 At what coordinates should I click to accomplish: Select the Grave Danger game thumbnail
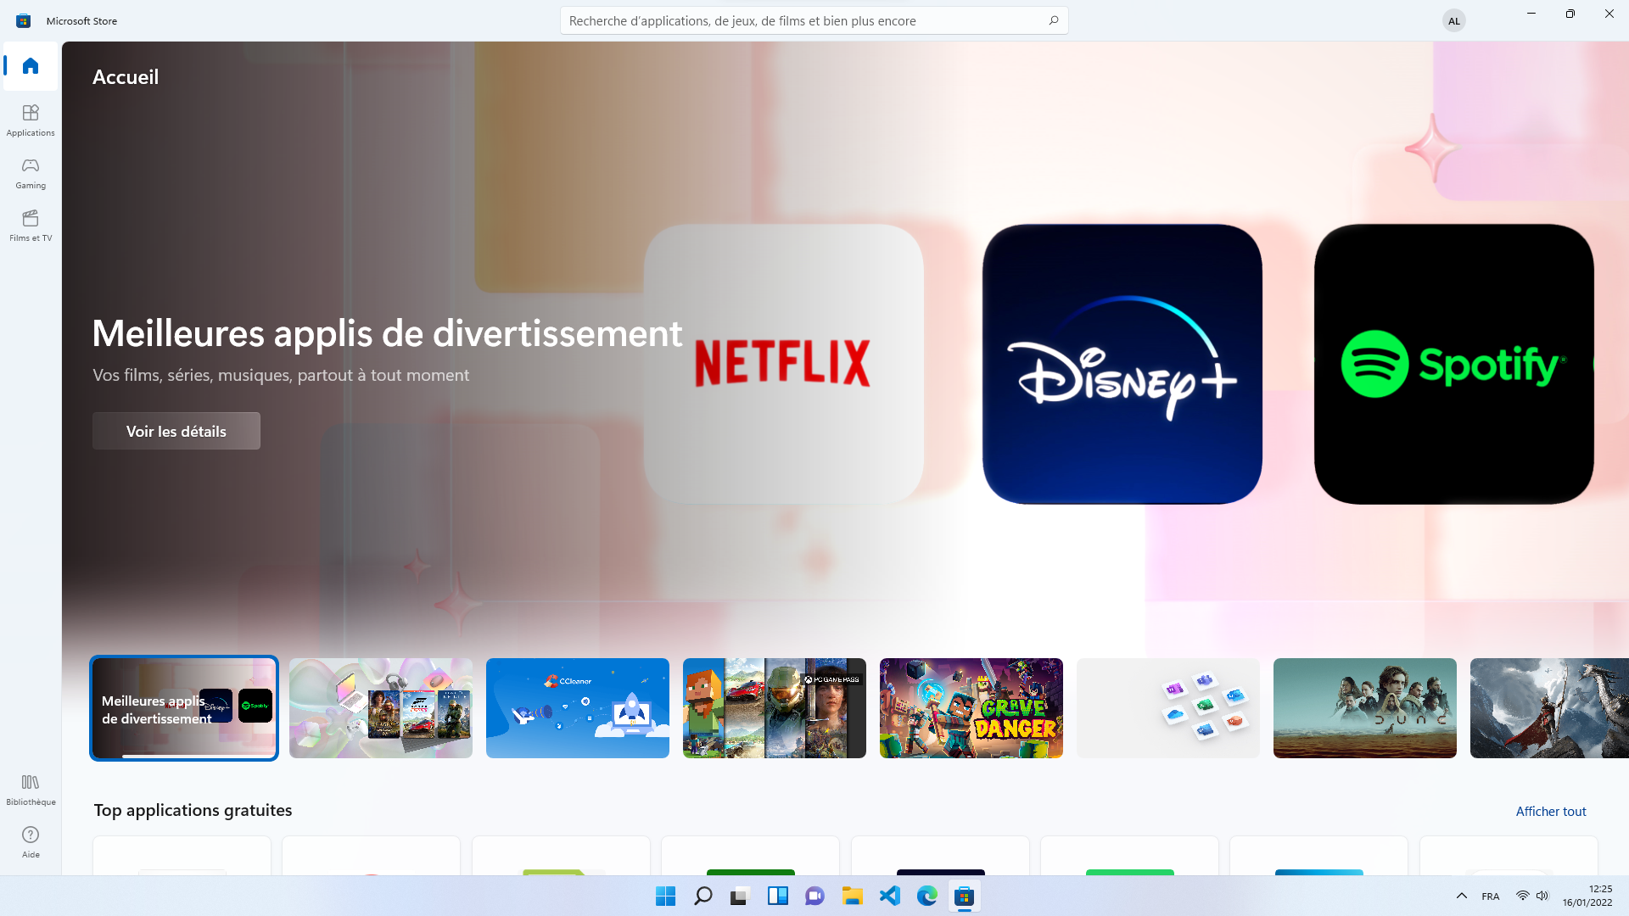point(971,708)
